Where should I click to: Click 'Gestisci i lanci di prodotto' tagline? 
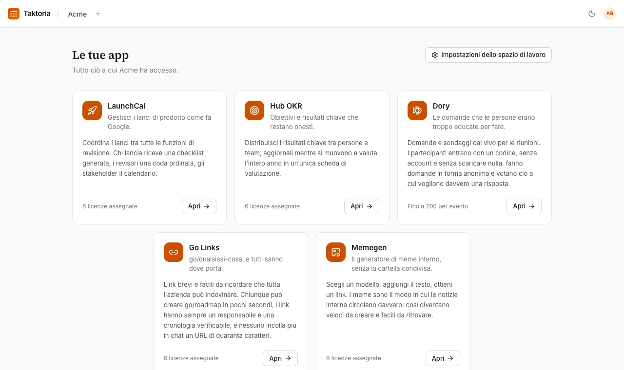pos(159,122)
